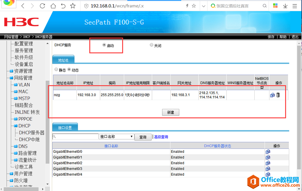This screenshot has width=302, height=191.
Task: Click 保存 in the top bar
Action: (271, 37)
